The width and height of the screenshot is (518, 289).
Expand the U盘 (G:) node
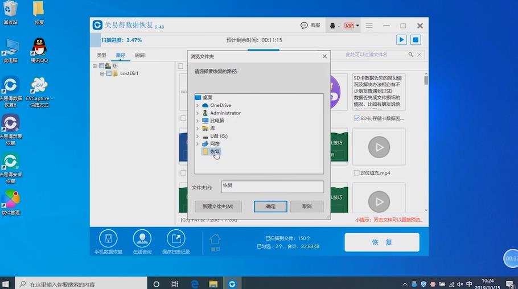point(198,136)
